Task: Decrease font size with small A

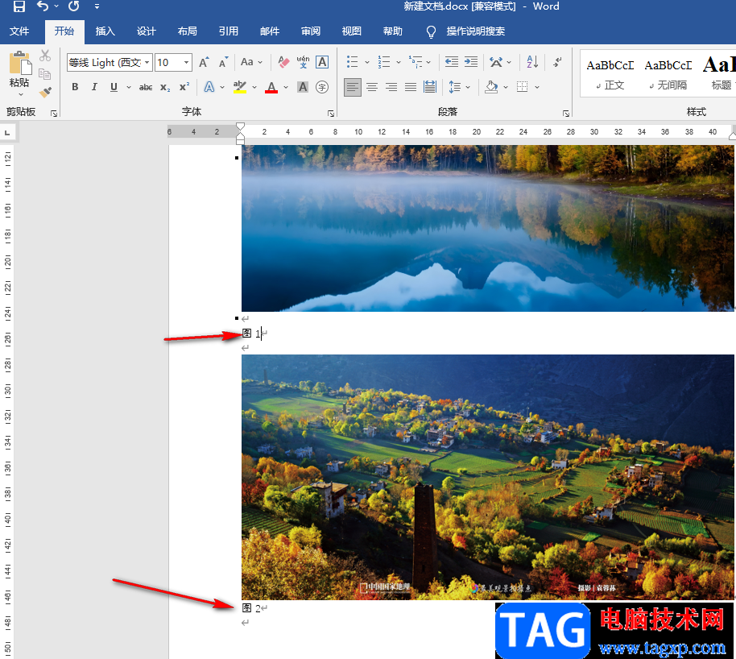Action: [223, 62]
